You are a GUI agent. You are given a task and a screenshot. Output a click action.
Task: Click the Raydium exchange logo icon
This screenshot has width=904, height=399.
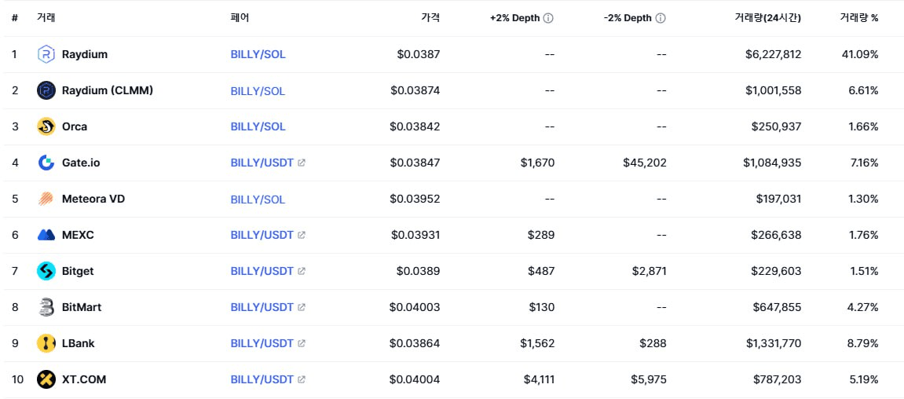point(46,55)
